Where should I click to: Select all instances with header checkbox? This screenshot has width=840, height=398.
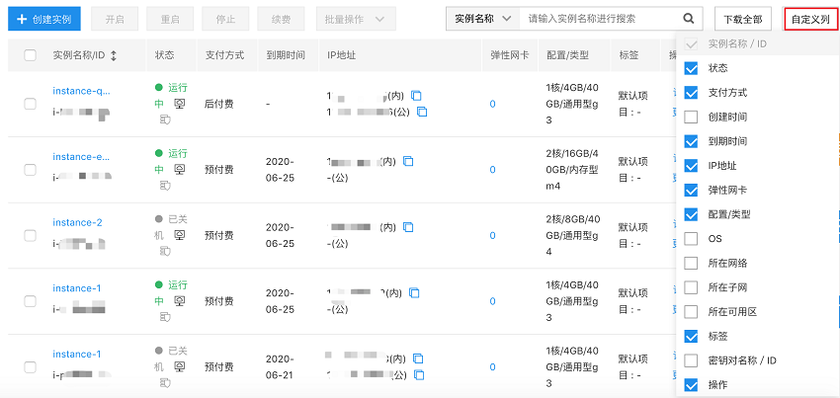pos(30,55)
